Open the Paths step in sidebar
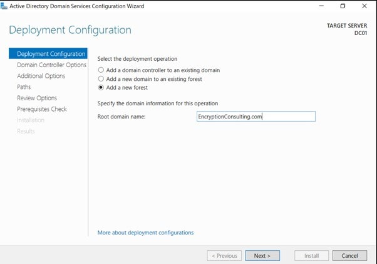Screen dimensions: 377x264 tap(24, 87)
